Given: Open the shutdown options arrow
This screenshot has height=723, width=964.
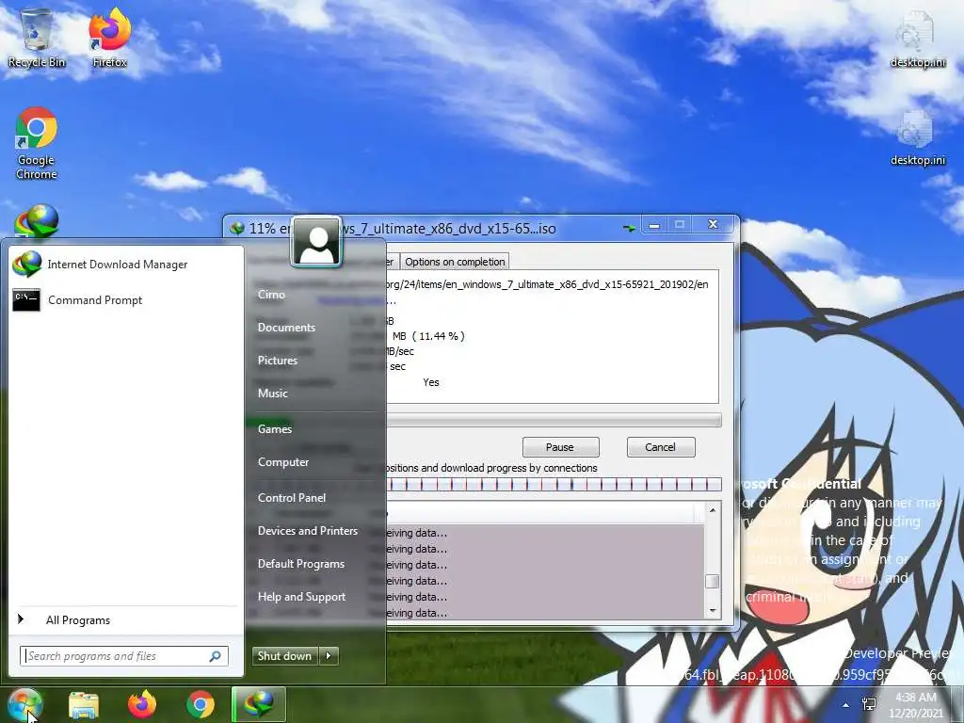Looking at the screenshot, I should (x=329, y=656).
